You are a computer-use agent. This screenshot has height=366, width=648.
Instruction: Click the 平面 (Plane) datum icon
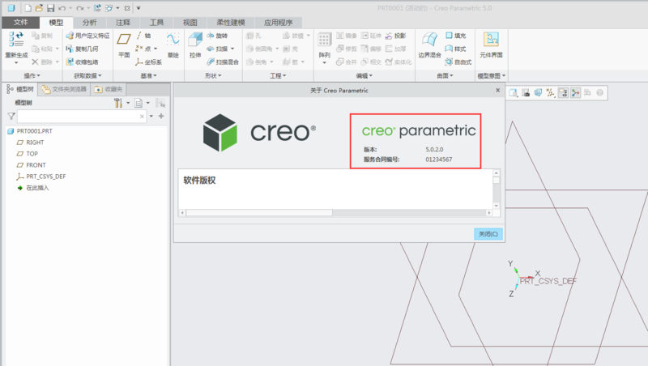pos(124,44)
